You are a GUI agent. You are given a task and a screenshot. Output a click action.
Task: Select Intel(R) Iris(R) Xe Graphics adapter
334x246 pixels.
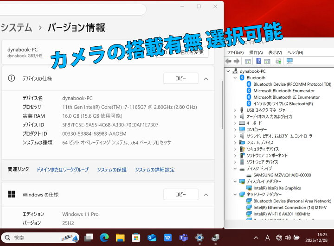point(277,188)
